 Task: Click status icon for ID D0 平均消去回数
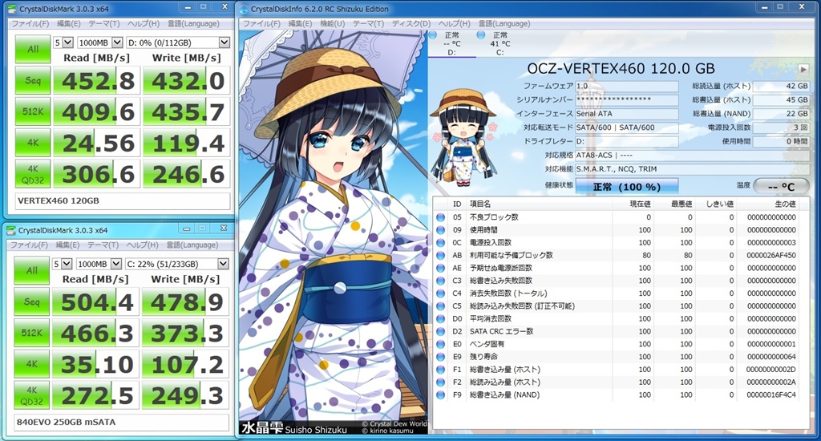tap(440, 318)
